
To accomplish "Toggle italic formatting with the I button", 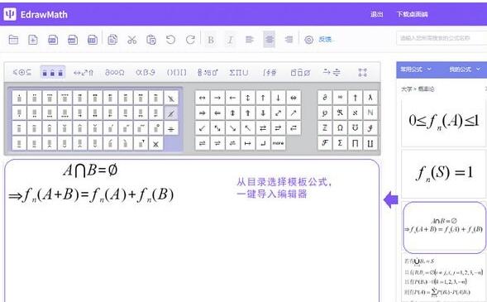I will pyautogui.click(x=230, y=40).
